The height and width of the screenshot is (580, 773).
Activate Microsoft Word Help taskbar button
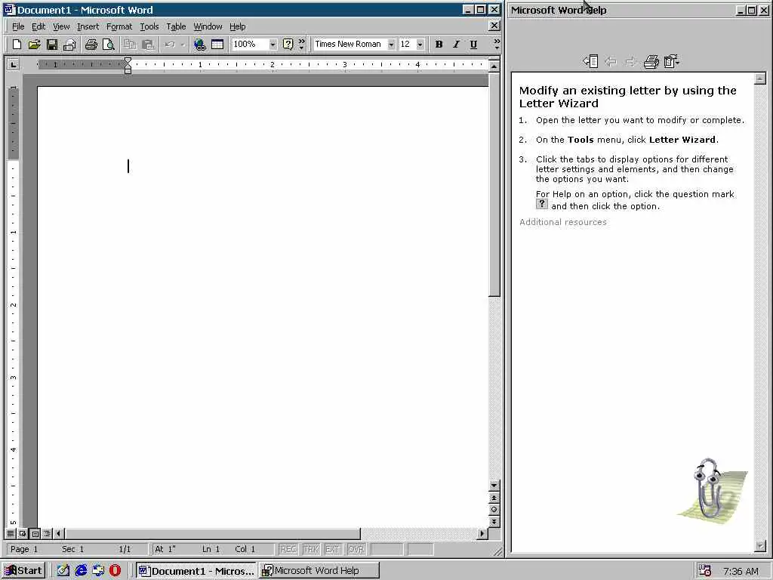(319, 571)
